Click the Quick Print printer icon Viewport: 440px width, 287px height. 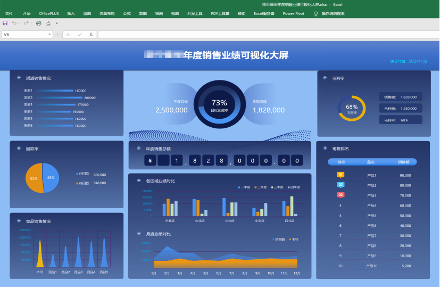pyautogui.click(x=38, y=23)
